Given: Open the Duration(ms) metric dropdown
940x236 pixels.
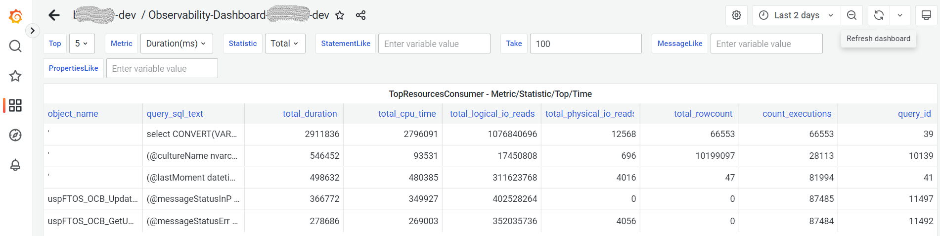Looking at the screenshot, I should (x=176, y=44).
